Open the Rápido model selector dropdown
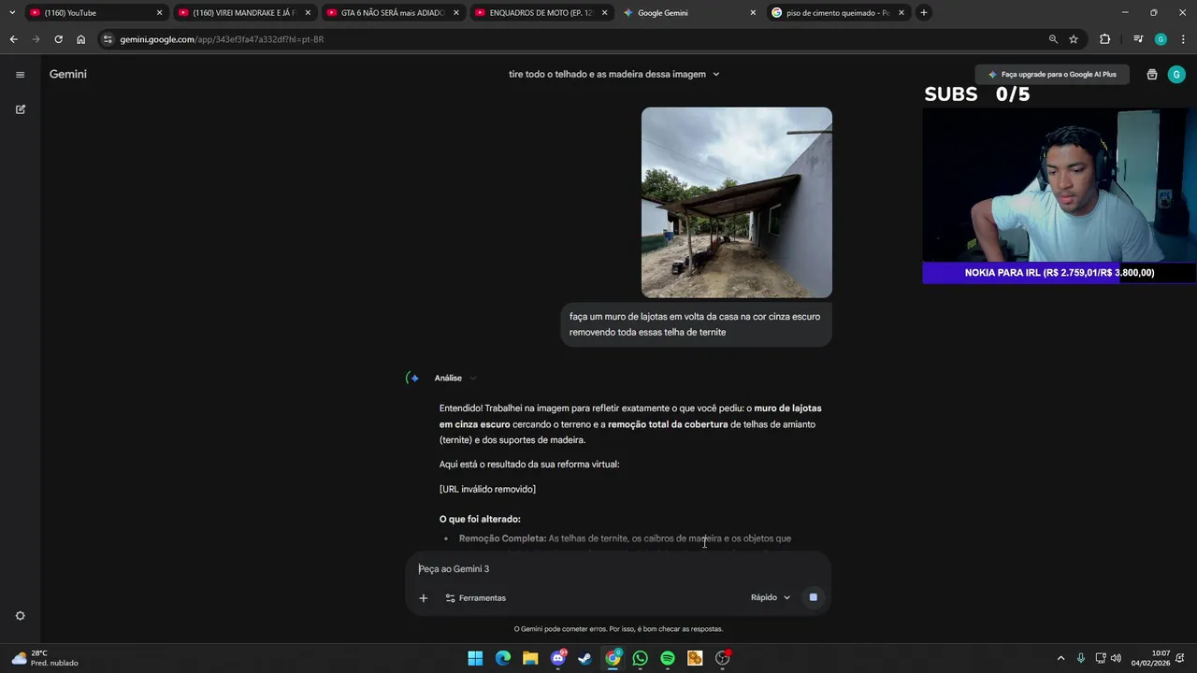Image resolution: width=1197 pixels, height=673 pixels. 771,597
